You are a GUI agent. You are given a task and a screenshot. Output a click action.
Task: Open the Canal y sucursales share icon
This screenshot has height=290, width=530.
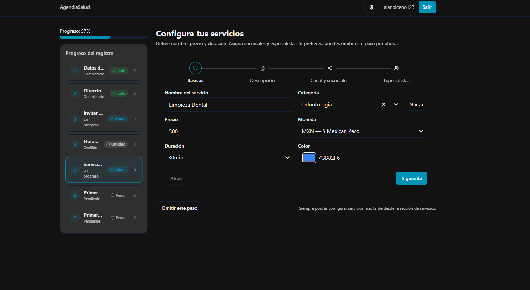pos(329,68)
